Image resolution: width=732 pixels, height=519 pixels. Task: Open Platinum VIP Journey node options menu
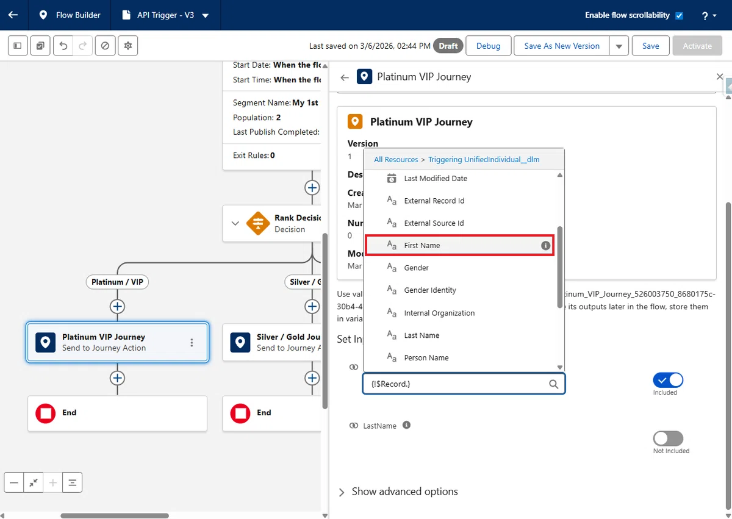coord(192,343)
